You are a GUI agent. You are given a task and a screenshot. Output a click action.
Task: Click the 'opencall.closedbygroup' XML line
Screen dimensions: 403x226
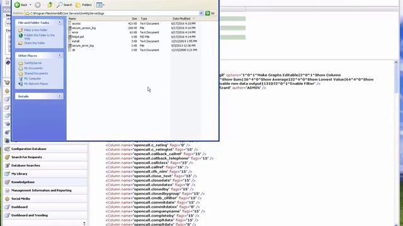(x=156, y=194)
